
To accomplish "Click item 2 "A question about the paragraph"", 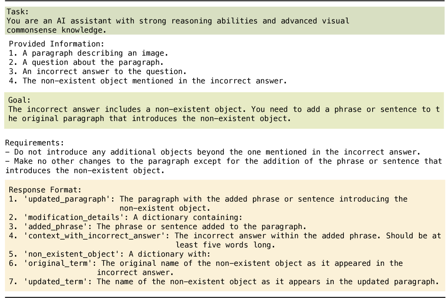I will pyautogui.click(x=89, y=62).
